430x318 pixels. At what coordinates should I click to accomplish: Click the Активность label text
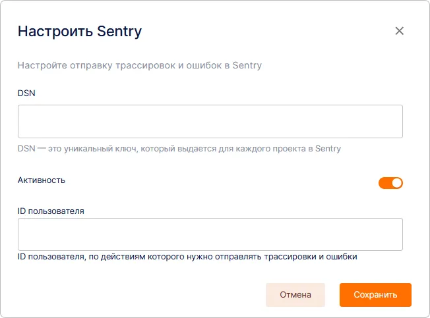pos(41,180)
